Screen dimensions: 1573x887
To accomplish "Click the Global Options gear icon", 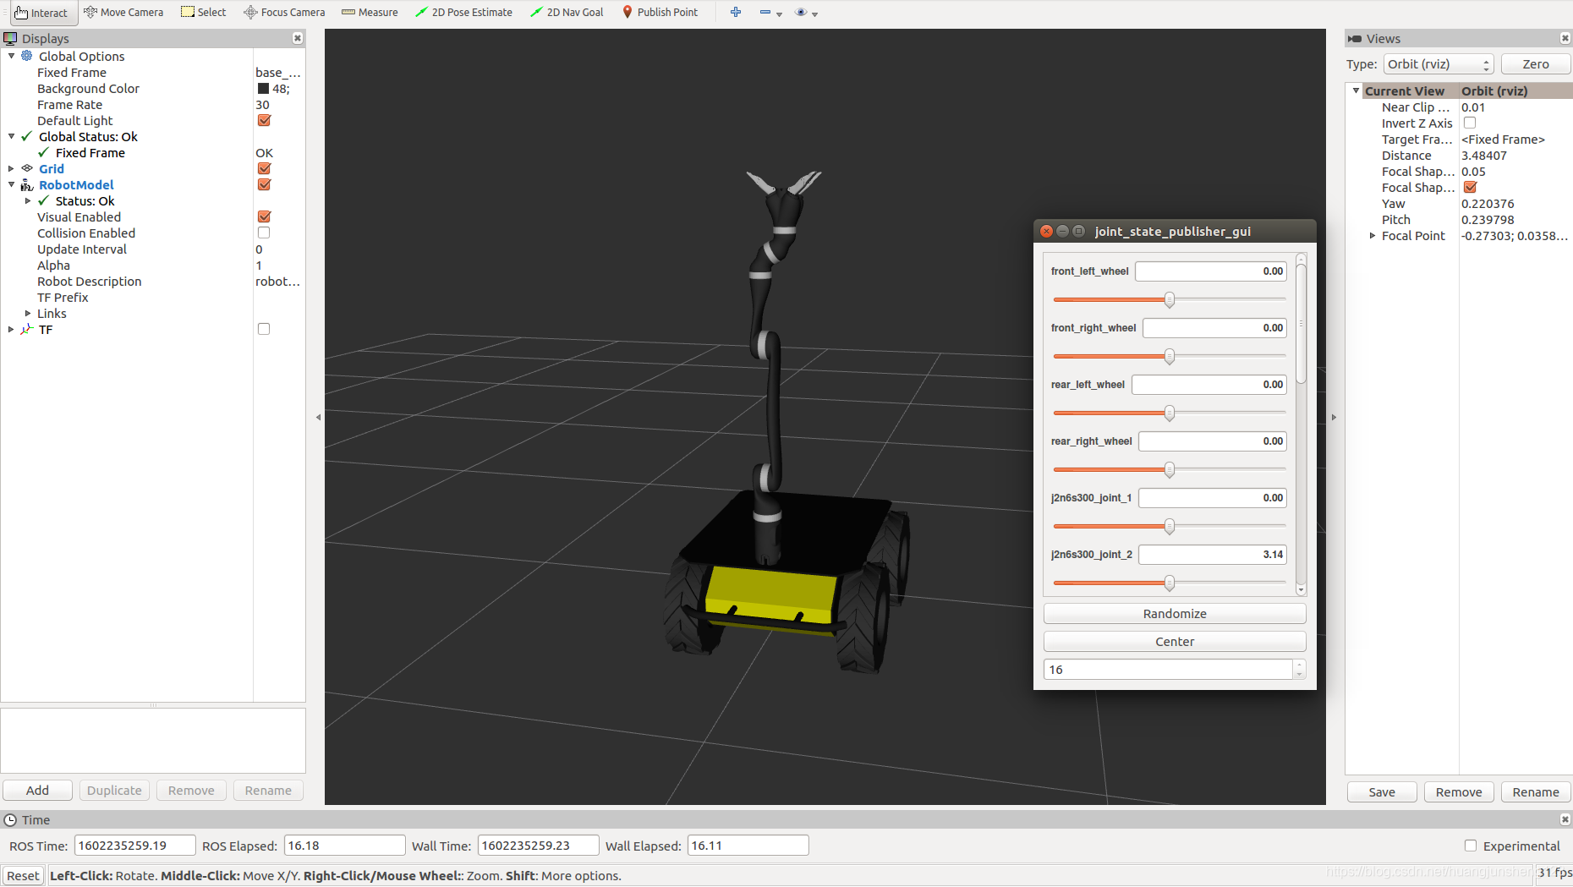I will pyautogui.click(x=27, y=56).
